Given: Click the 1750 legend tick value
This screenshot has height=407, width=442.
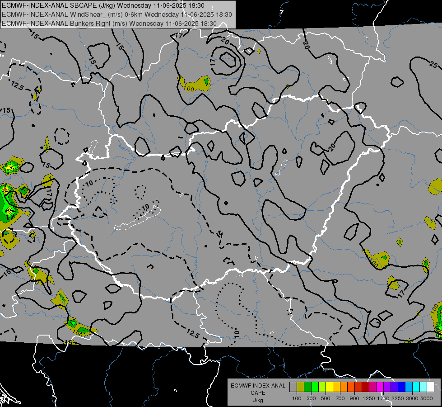Looking at the screenshot, I should tap(383, 398).
